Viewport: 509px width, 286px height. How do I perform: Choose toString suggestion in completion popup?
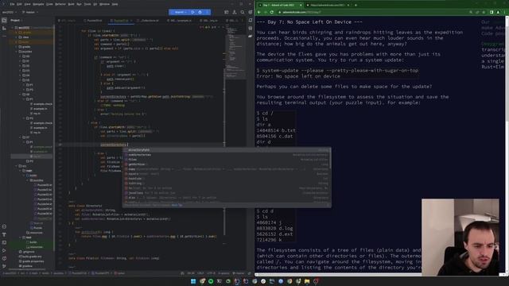pos(227,184)
